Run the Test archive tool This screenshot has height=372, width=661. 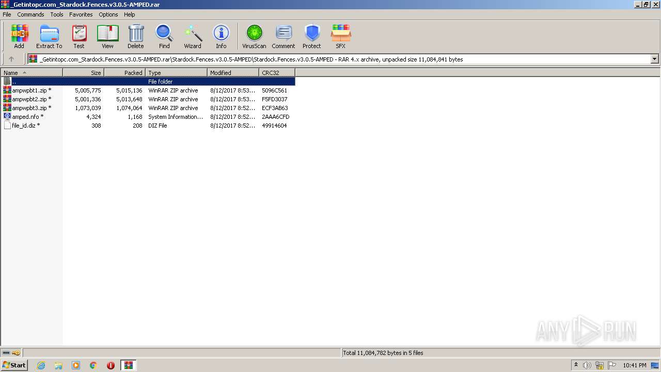click(79, 36)
